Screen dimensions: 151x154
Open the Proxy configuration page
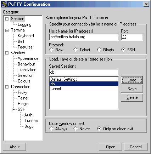pyautogui.click(x=22, y=92)
